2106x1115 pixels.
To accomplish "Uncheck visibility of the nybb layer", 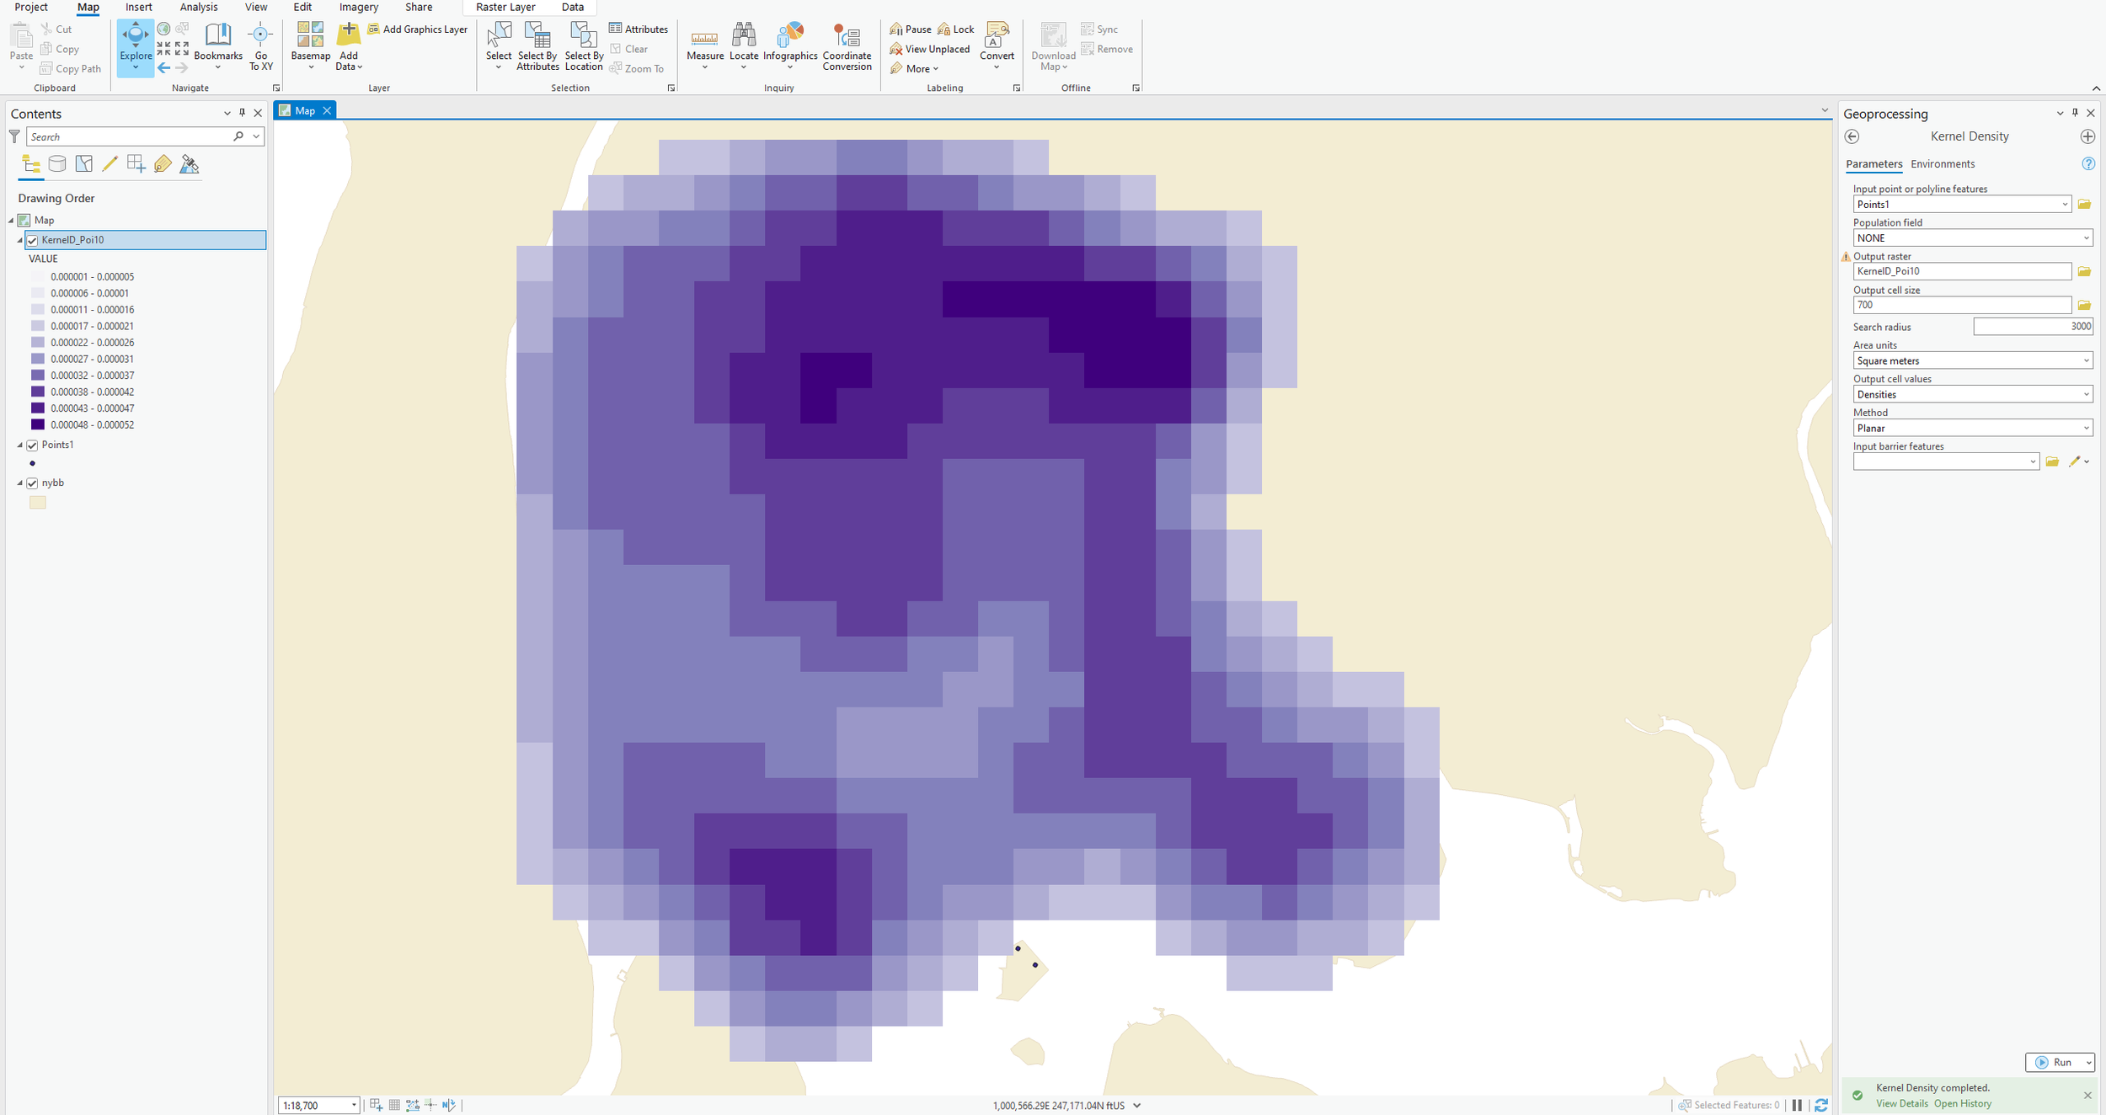I will (x=32, y=483).
